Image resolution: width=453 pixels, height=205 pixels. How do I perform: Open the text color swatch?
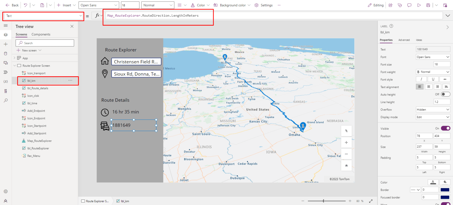tap(433, 182)
